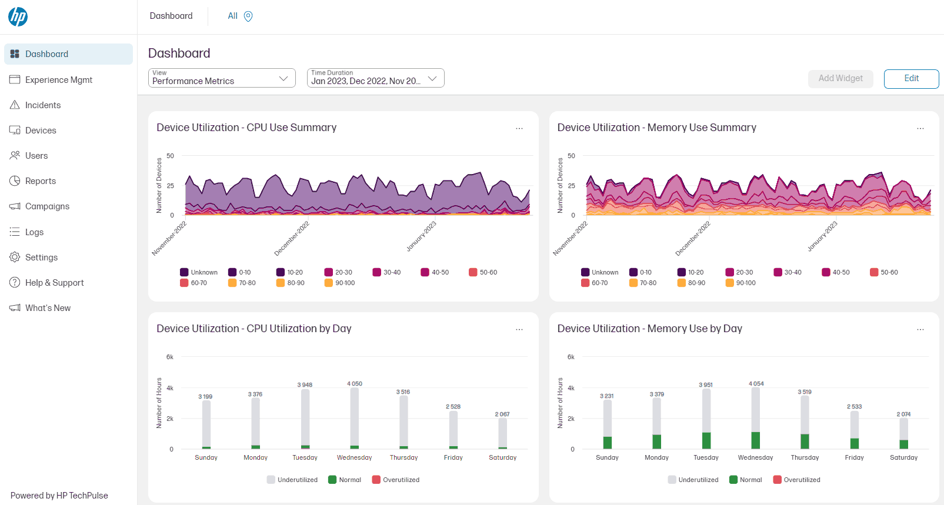
Task: Click the Help & Support question mark icon
Action: [x=15, y=283]
